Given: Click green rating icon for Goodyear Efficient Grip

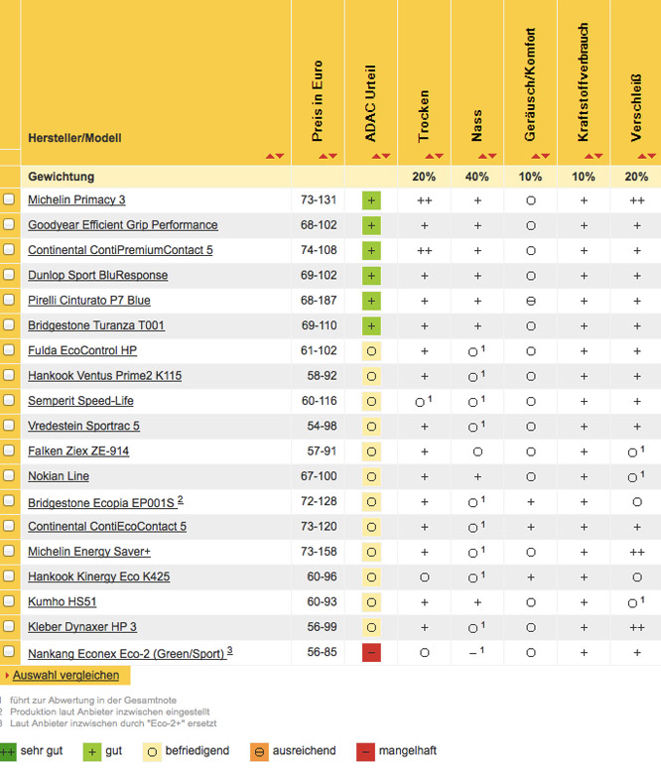Looking at the screenshot, I should [x=371, y=225].
